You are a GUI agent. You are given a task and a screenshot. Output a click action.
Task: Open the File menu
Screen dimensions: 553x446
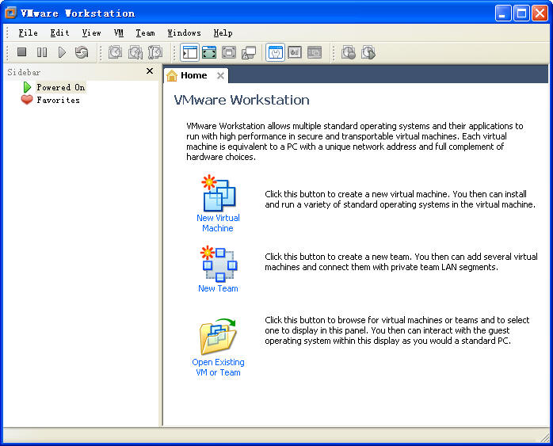pyautogui.click(x=29, y=32)
